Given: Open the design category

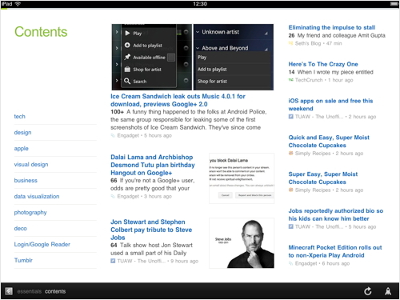Looking at the screenshot, I should point(22,132).
